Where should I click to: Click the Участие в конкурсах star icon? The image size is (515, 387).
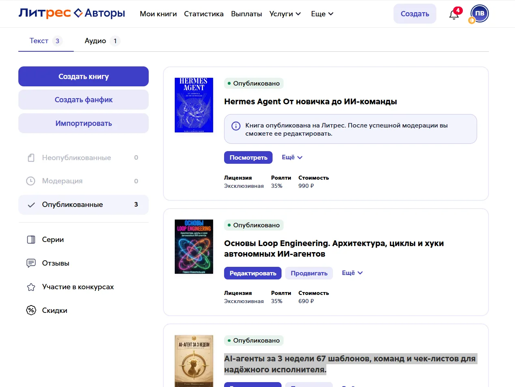[x=31, y=287]
